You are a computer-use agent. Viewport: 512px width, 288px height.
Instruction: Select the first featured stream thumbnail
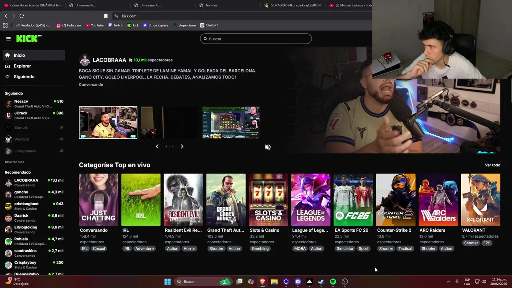pos(108,122)
